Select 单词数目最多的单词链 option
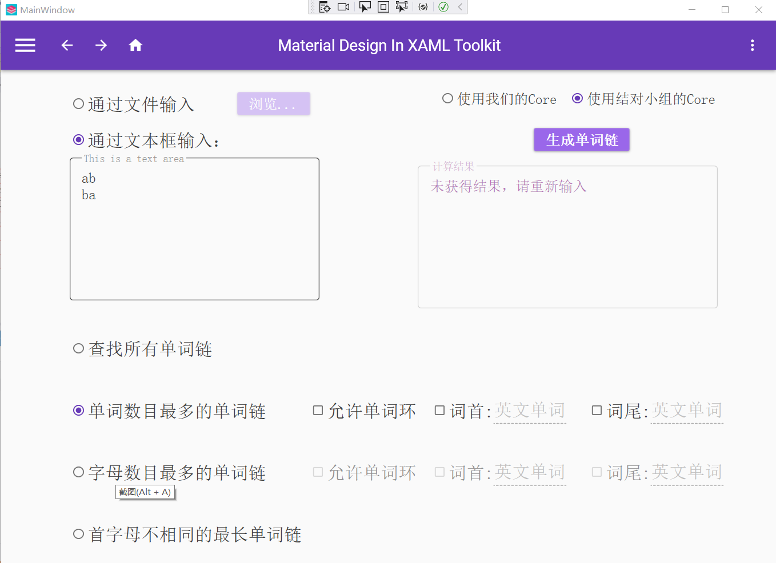Screen dimensions: 776x563 (x=170, y=411)
